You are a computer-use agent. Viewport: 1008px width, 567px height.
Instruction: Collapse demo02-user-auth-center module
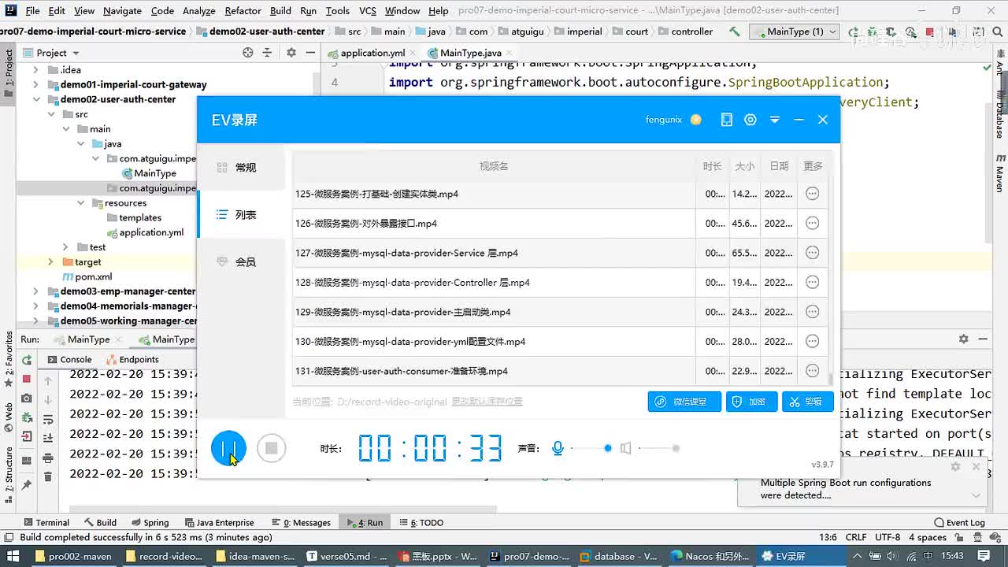tap(35, 99)
